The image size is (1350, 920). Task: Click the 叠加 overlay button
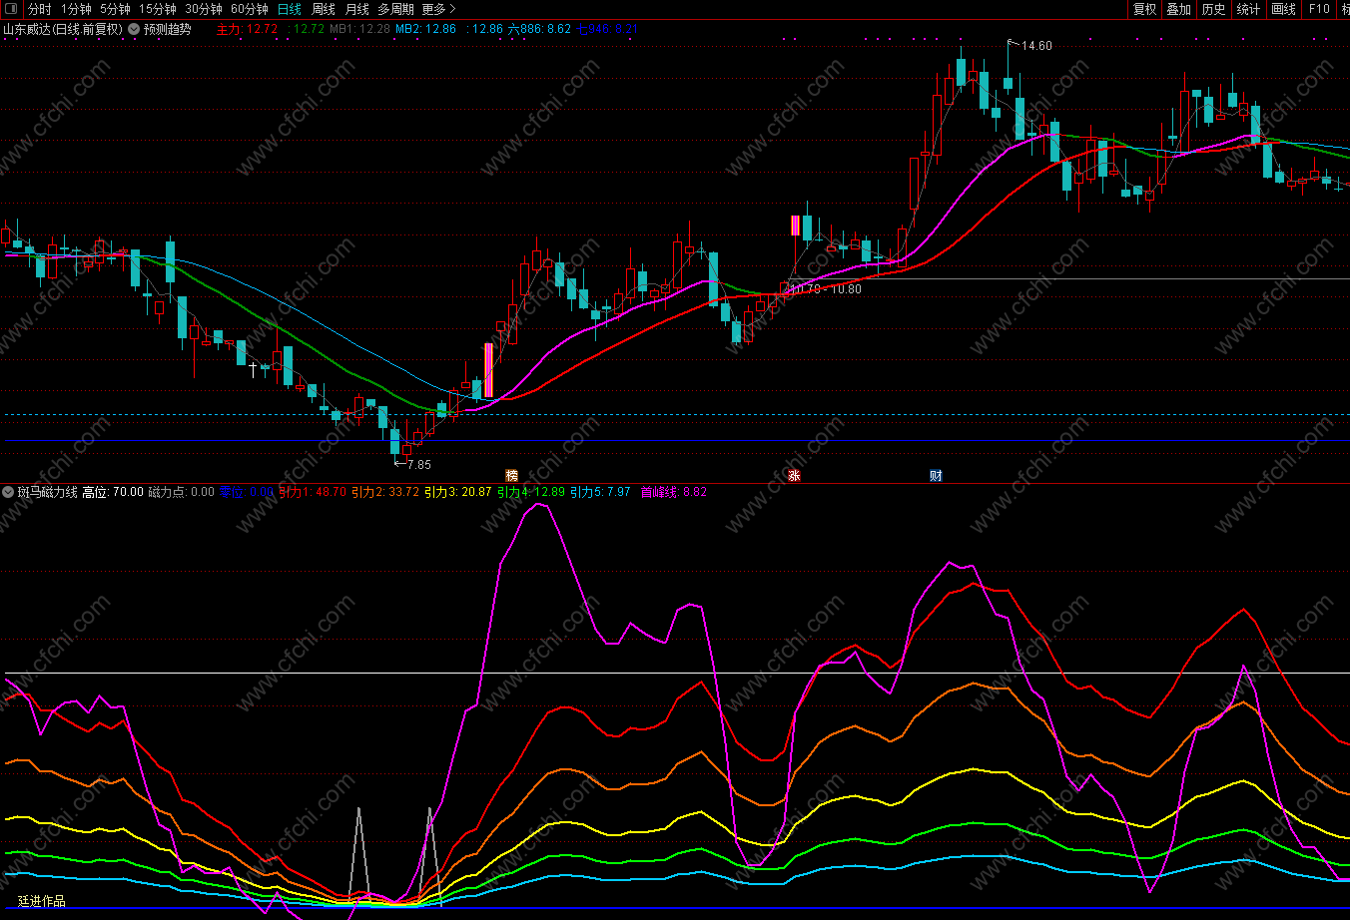pos(1179,9)
